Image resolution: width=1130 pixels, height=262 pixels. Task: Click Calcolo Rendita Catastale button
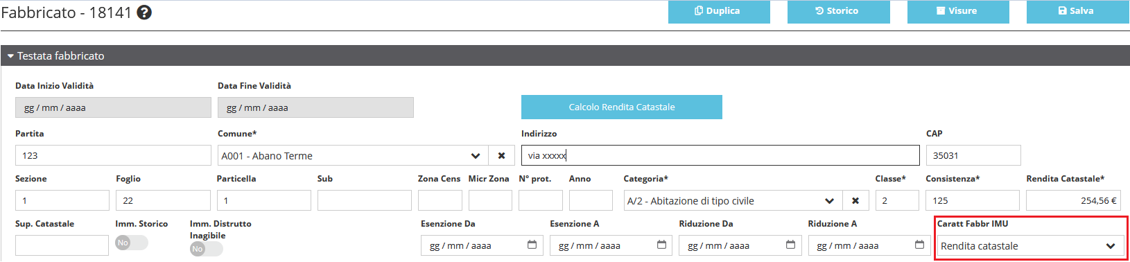coord(622,107)
